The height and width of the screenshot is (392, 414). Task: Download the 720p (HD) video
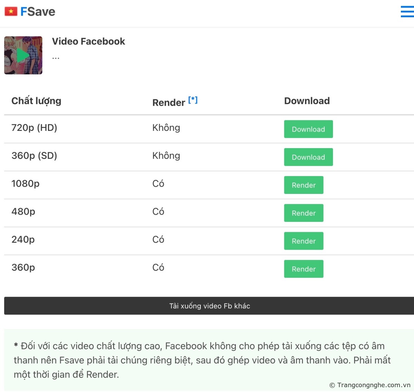click(308, 129)
